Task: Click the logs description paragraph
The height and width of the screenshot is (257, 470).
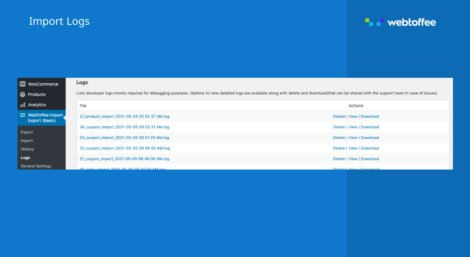Action: [x=257, y=93]
